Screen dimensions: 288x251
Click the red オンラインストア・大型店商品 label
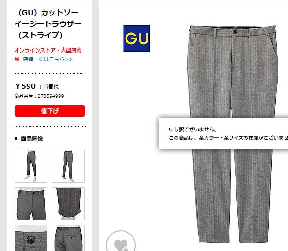(x=48, y=54)
